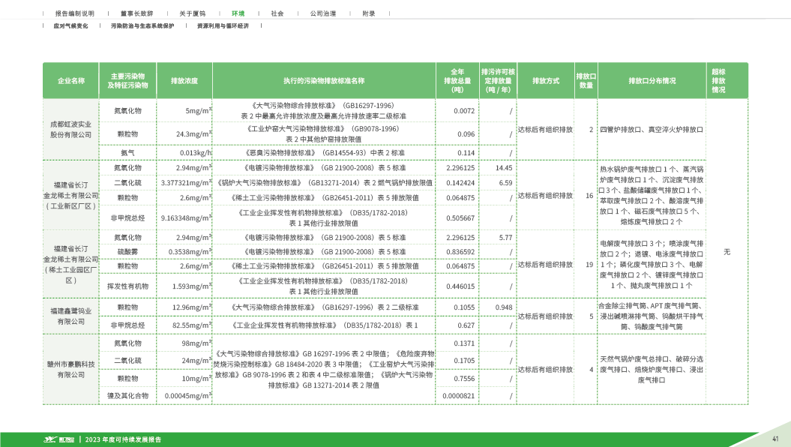Click the 福建鑫鹭钨业有限公司 company cell
The image size is (791, 447).
pos(71,316)
